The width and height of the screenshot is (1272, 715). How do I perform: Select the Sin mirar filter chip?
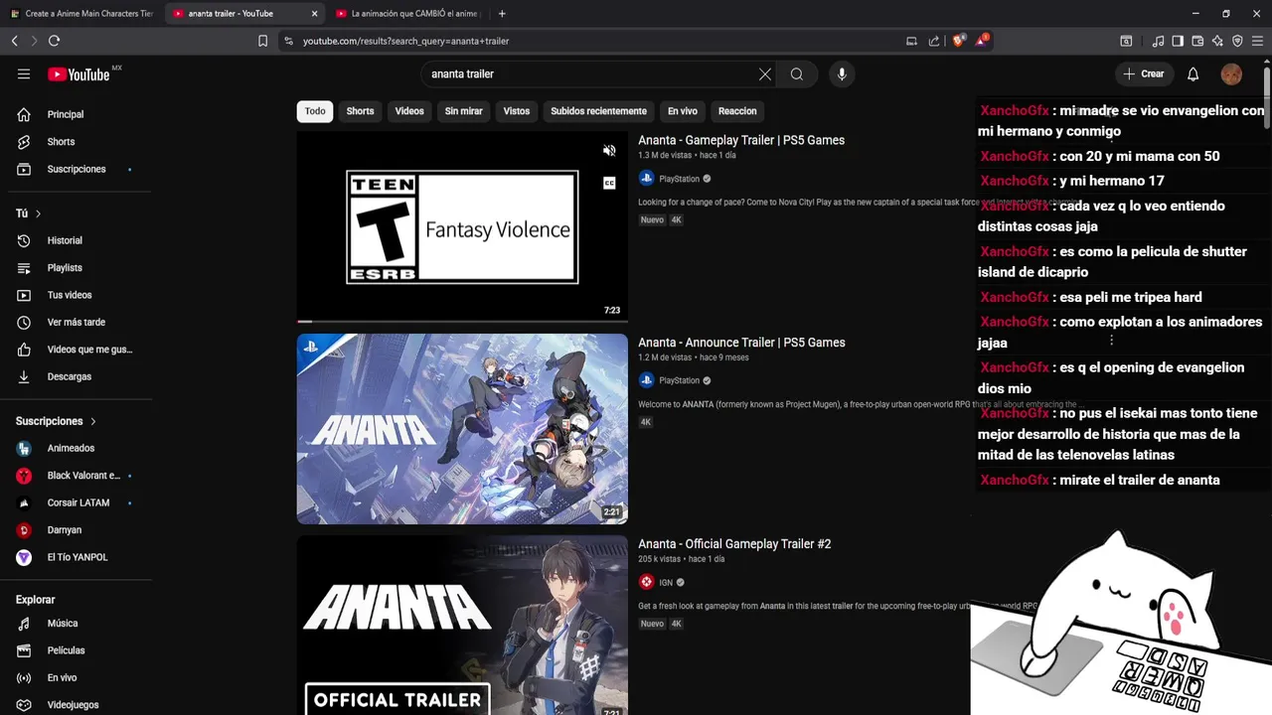click(x=463, y=111)
